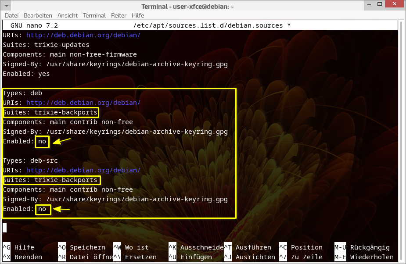Click the URL under Types: deb
406x264 pixels.
83,103
